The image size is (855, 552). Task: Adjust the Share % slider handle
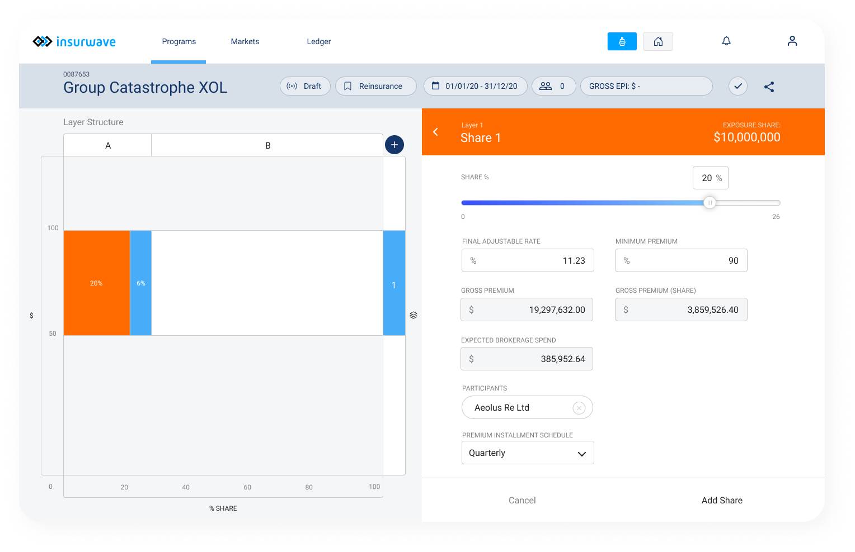click(x=710, y=203)
